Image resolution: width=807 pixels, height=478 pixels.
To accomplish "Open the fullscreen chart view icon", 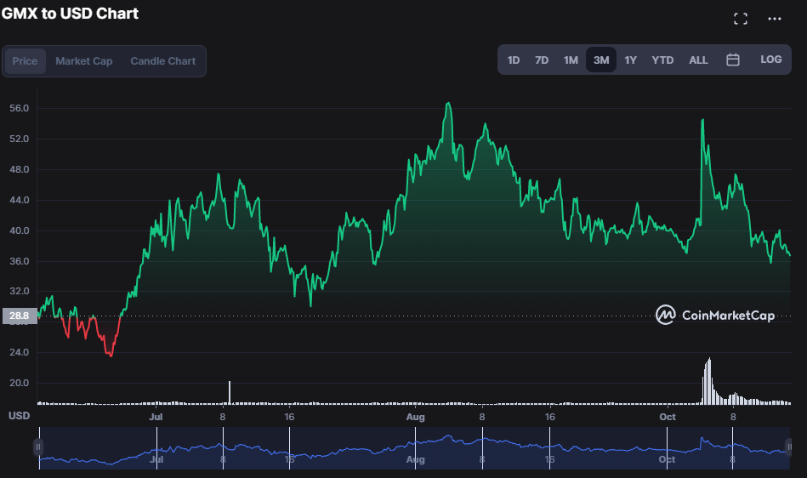I will [741, 19].
